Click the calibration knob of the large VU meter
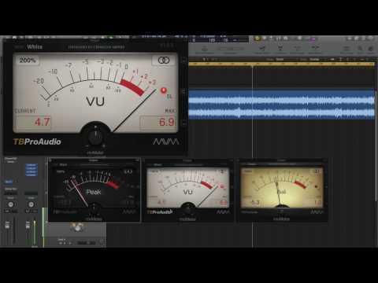This screenshot has height=283, width=378. 95,136
